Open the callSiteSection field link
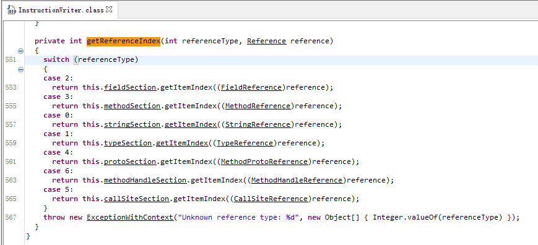 137,199
